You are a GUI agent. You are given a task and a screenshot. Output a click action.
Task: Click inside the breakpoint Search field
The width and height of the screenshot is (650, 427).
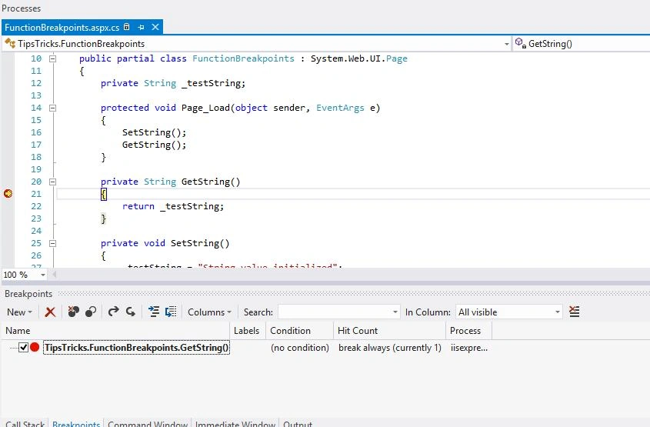334,312
